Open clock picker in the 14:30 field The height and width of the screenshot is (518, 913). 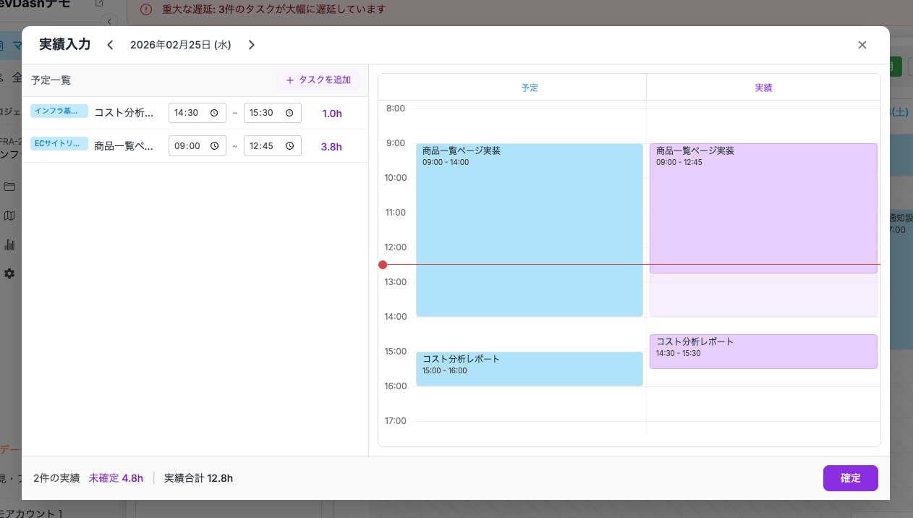214,114
